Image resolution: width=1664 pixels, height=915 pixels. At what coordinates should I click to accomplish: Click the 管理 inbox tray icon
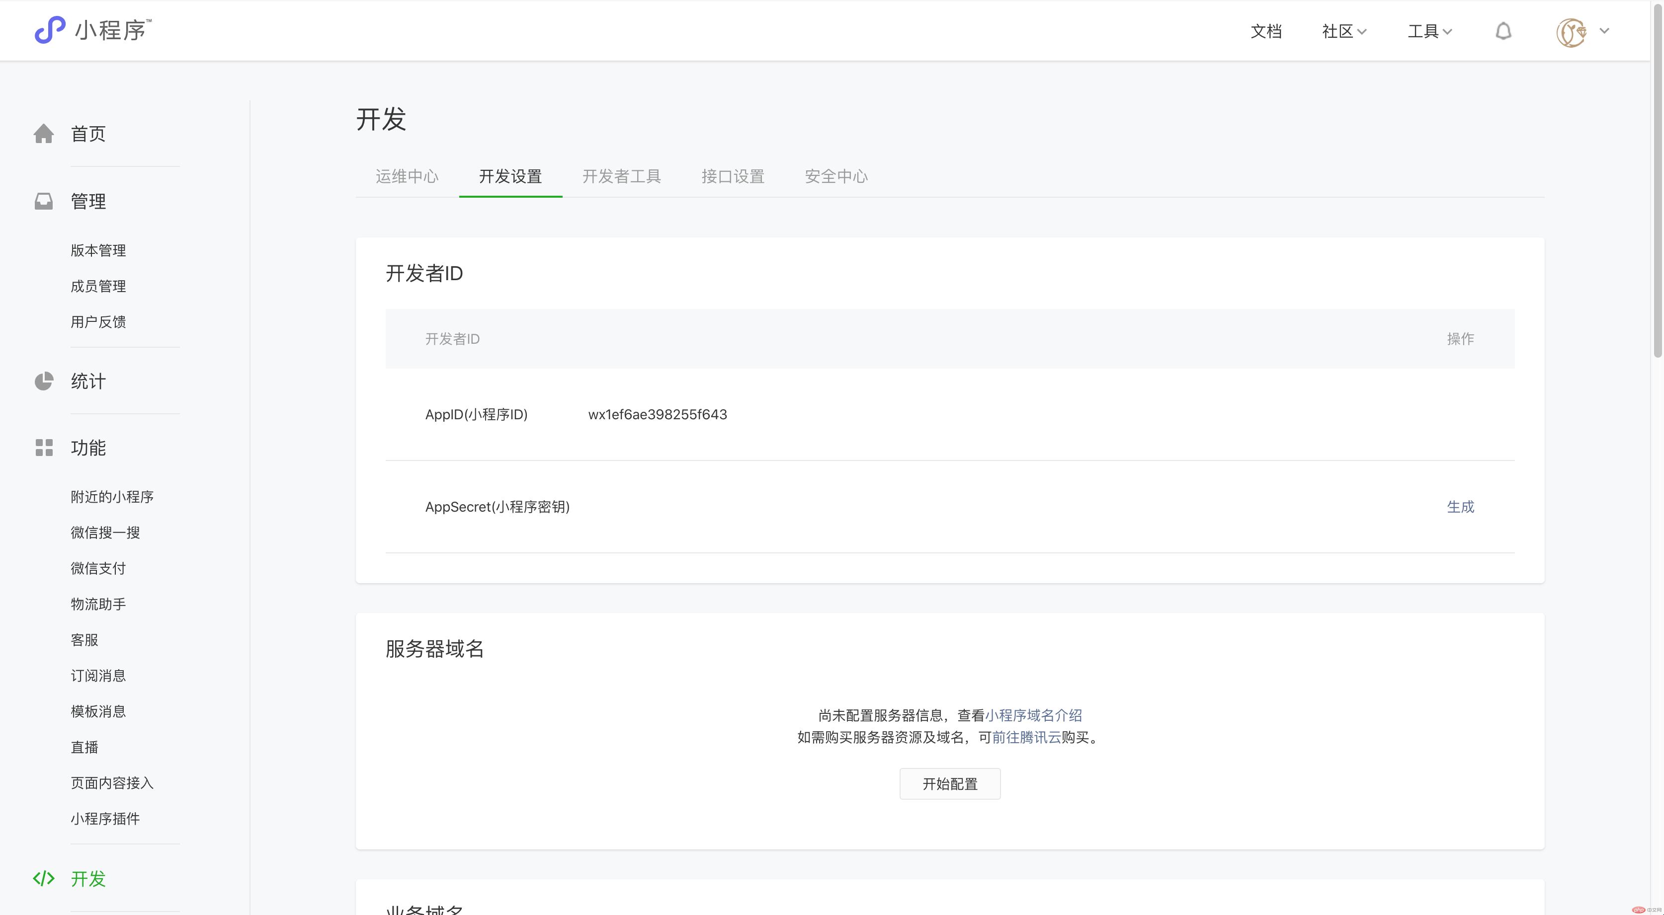pos(44,202)
